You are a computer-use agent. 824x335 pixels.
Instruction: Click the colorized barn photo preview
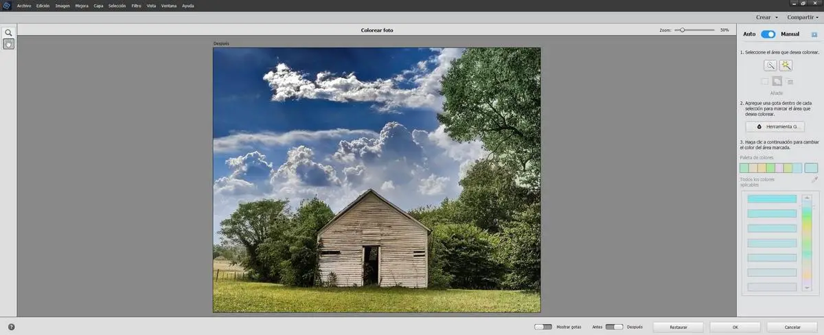pyautogui.click(x=376, y=180)
